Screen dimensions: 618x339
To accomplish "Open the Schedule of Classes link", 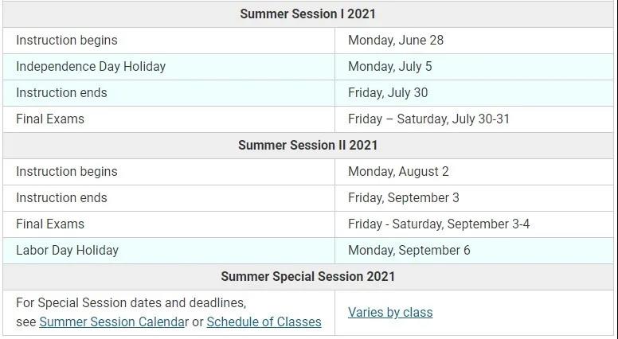I will click(264, 321).
